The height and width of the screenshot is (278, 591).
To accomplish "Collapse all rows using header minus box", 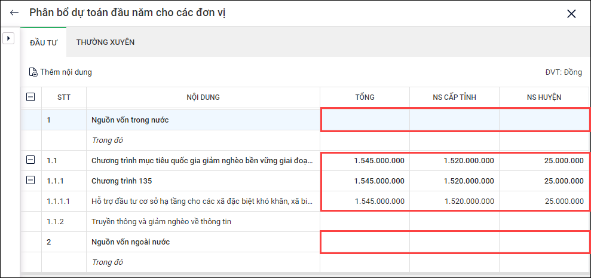I will coord(31,97).
